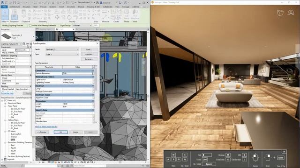This screenshot has width=300, height=168.
Task: Open 'What do these properties do?' link
Action: (x=46, y=126)
